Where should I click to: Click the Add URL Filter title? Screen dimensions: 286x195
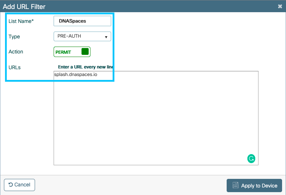tap(24, 6)
